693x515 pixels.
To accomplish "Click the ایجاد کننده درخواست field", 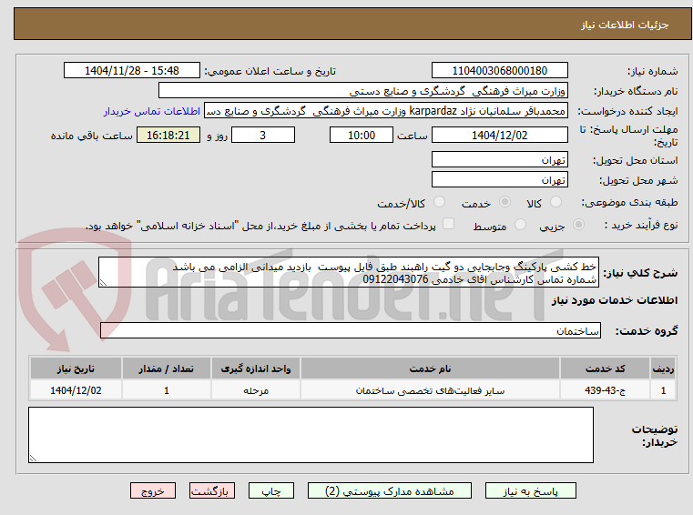I will coord(386,111).
